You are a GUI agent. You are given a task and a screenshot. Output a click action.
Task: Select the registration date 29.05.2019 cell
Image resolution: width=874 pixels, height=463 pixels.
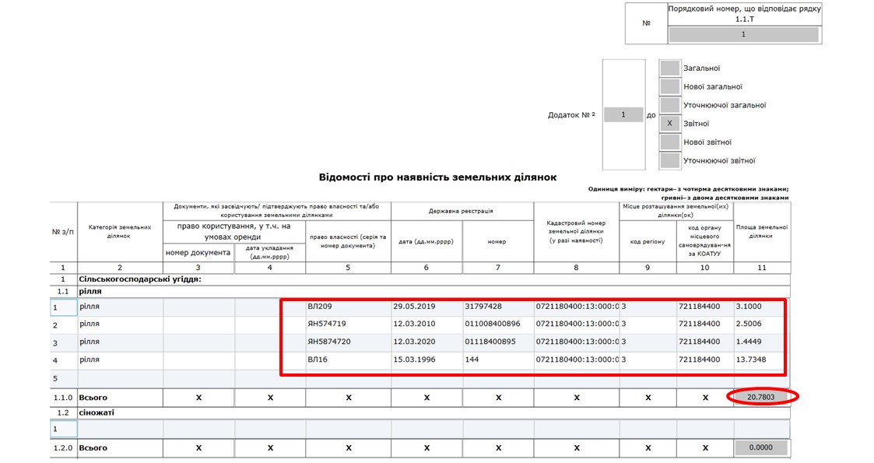coord(426,307)
